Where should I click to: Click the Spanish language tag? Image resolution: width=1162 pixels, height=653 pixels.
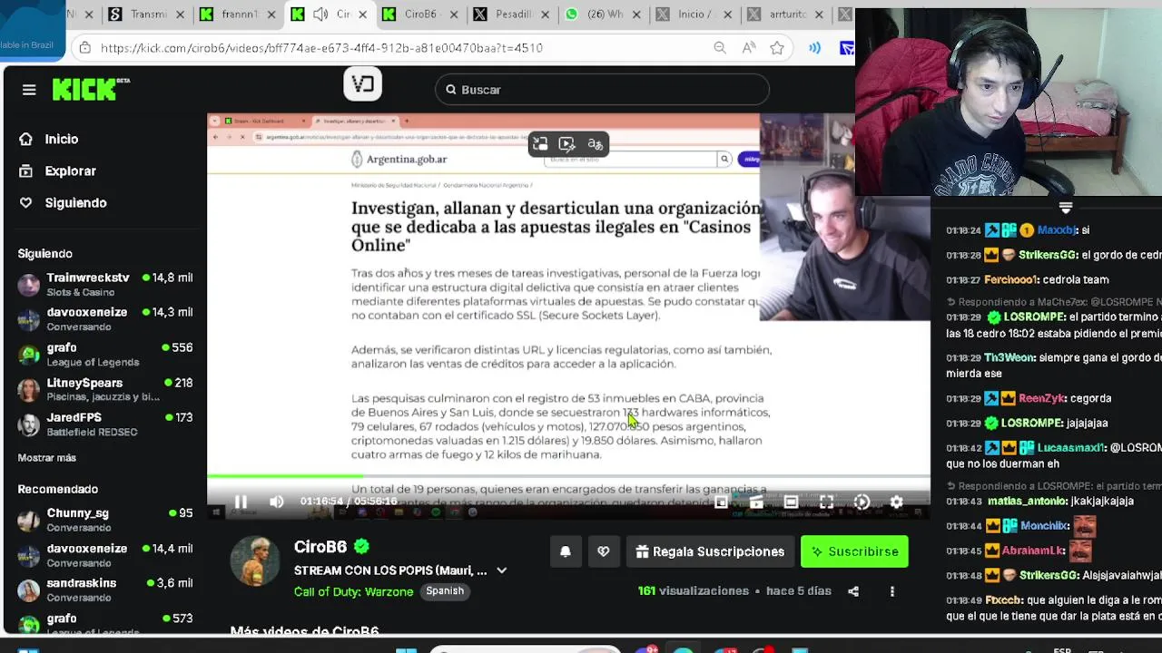(x=445, y=590)
